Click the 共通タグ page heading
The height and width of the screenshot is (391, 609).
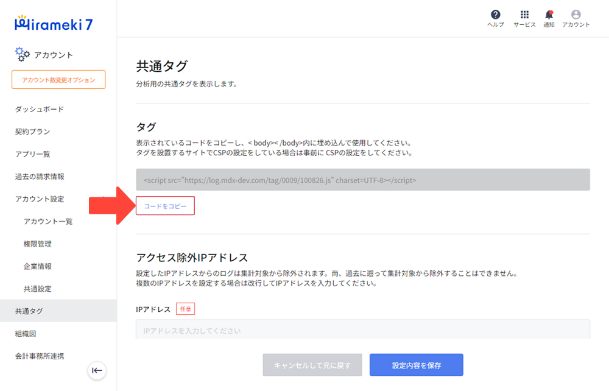coord(162,66)
